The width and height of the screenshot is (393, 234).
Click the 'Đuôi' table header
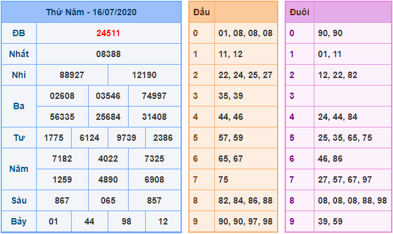(299, 12)
